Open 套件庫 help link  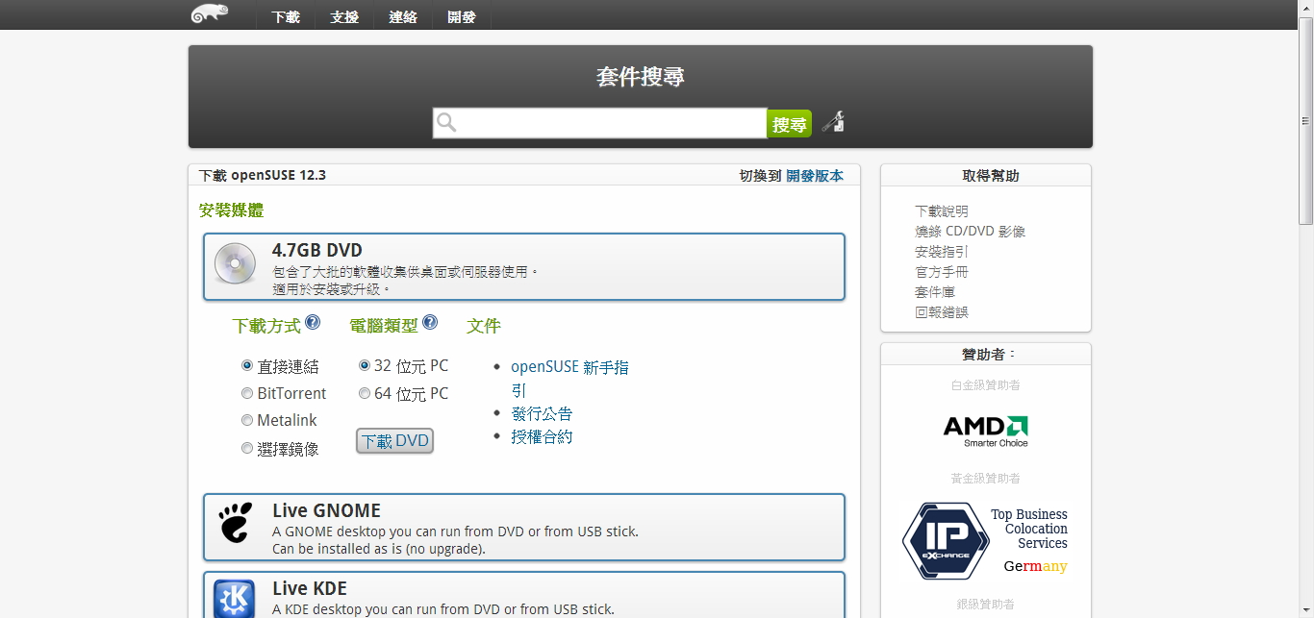pyautogui.click(x=935, y=292)
